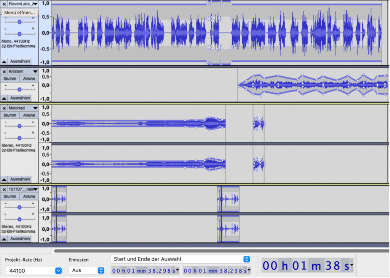Collapse the ElevenLabs track with arrow icon
This screenshot has width=390, height=278.
pos(4,61)
